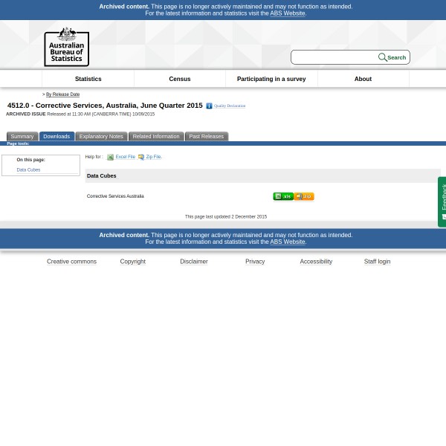This screenshot has width=446, height=446.
Task: Click inside the search text field
Action: click(334, 57)
